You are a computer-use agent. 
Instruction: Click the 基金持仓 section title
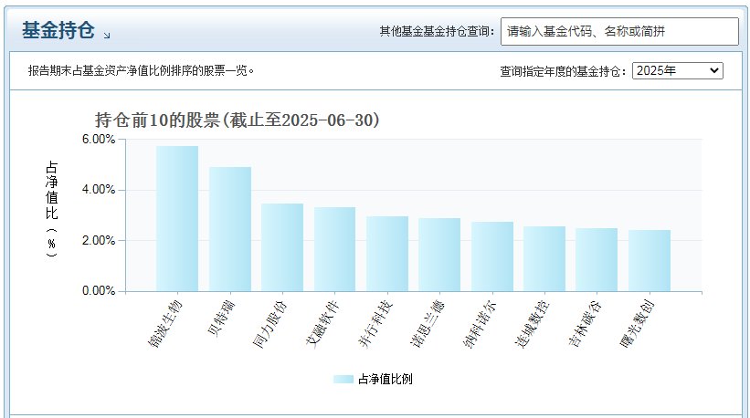pyautogui.click(x=58, y=30)
